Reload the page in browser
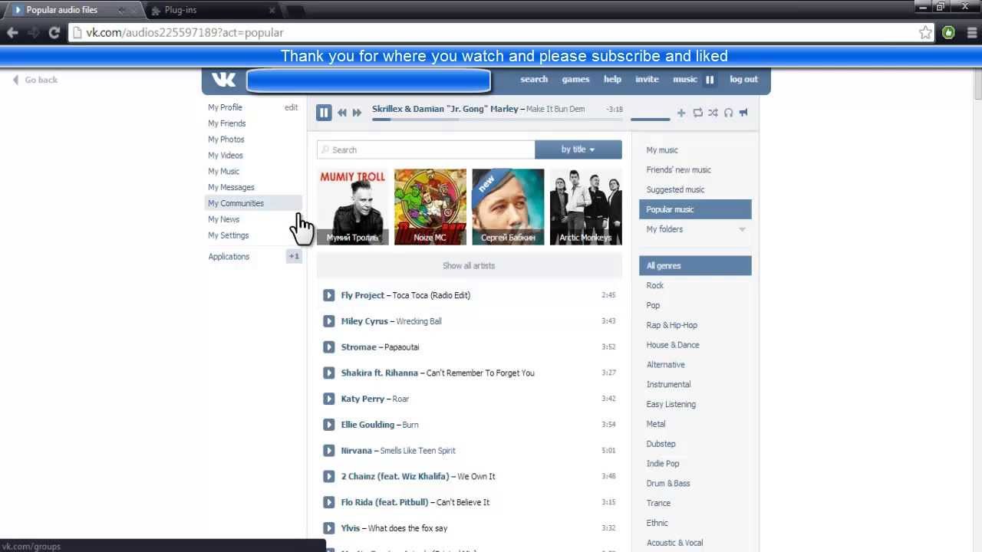 [x=54, y=32]
